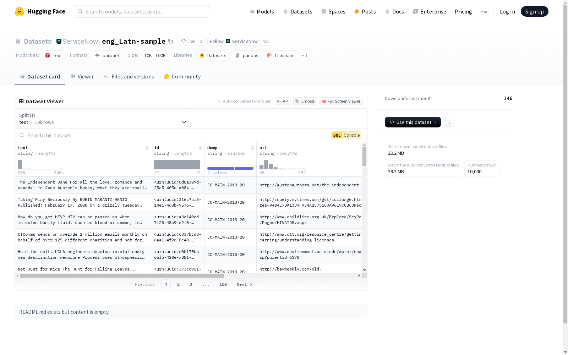The width and height of the screenshot is (568, 355).
Task: Click the 425 followers count
Action: (266, 41)
